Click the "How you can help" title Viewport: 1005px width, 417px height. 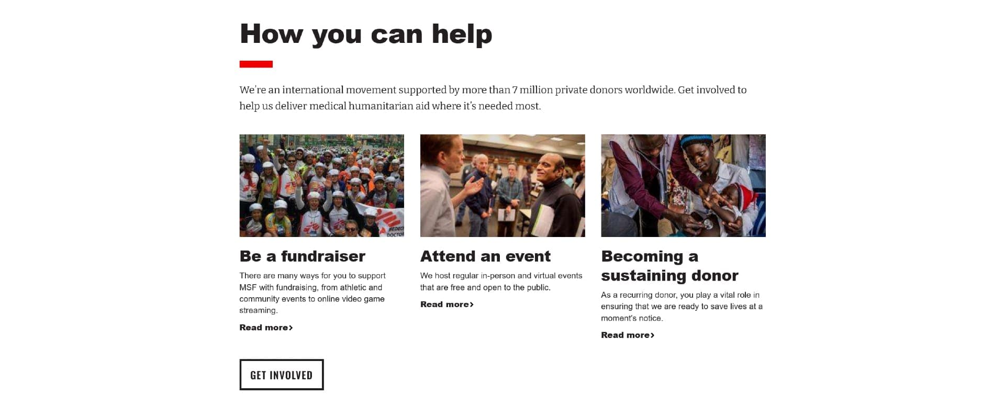365,34
